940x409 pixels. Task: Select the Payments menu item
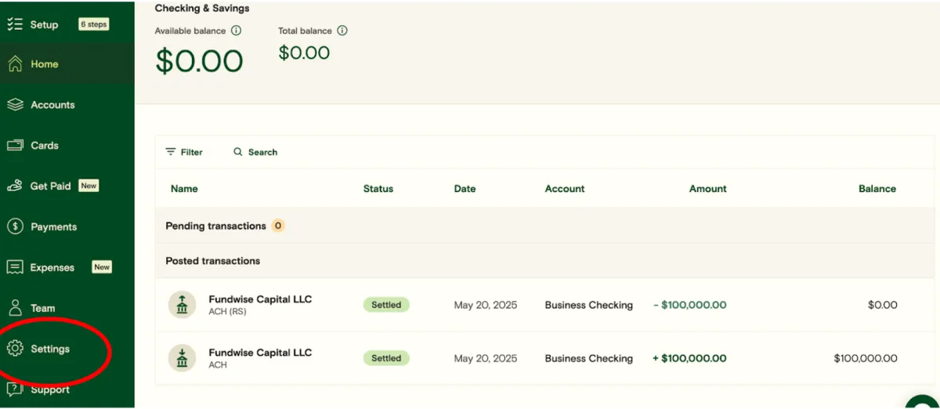coord(53,227)
